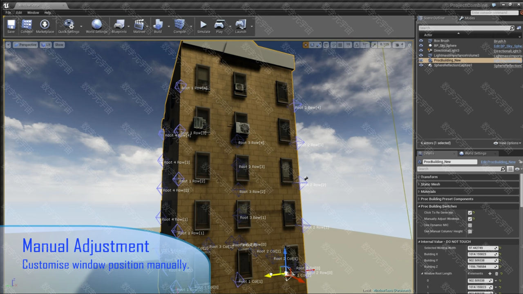Click the Edit ProcBuilding_New link in Details
Image resolution: width=523 pixels, height=294 pixels.
pos(498,162)
